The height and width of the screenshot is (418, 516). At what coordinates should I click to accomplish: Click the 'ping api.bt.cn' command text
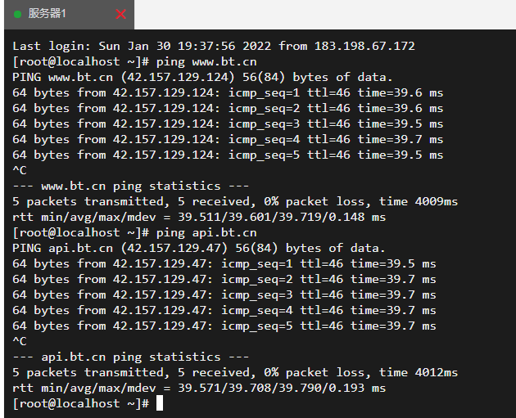tap(206, 232)
